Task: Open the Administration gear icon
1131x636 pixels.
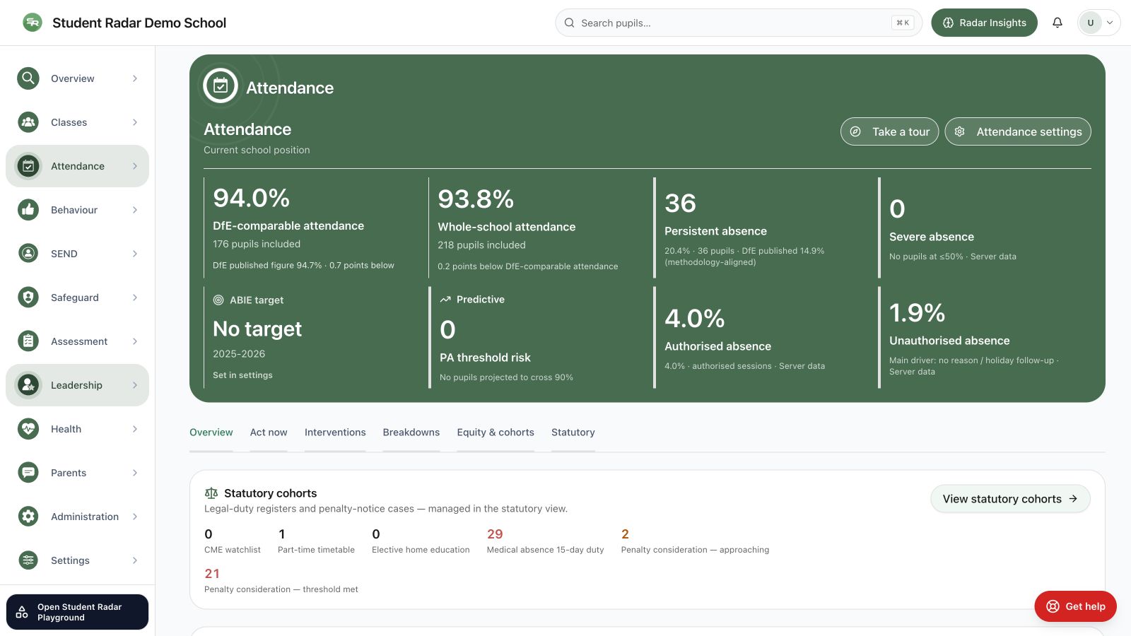Action: coord(28,517)
